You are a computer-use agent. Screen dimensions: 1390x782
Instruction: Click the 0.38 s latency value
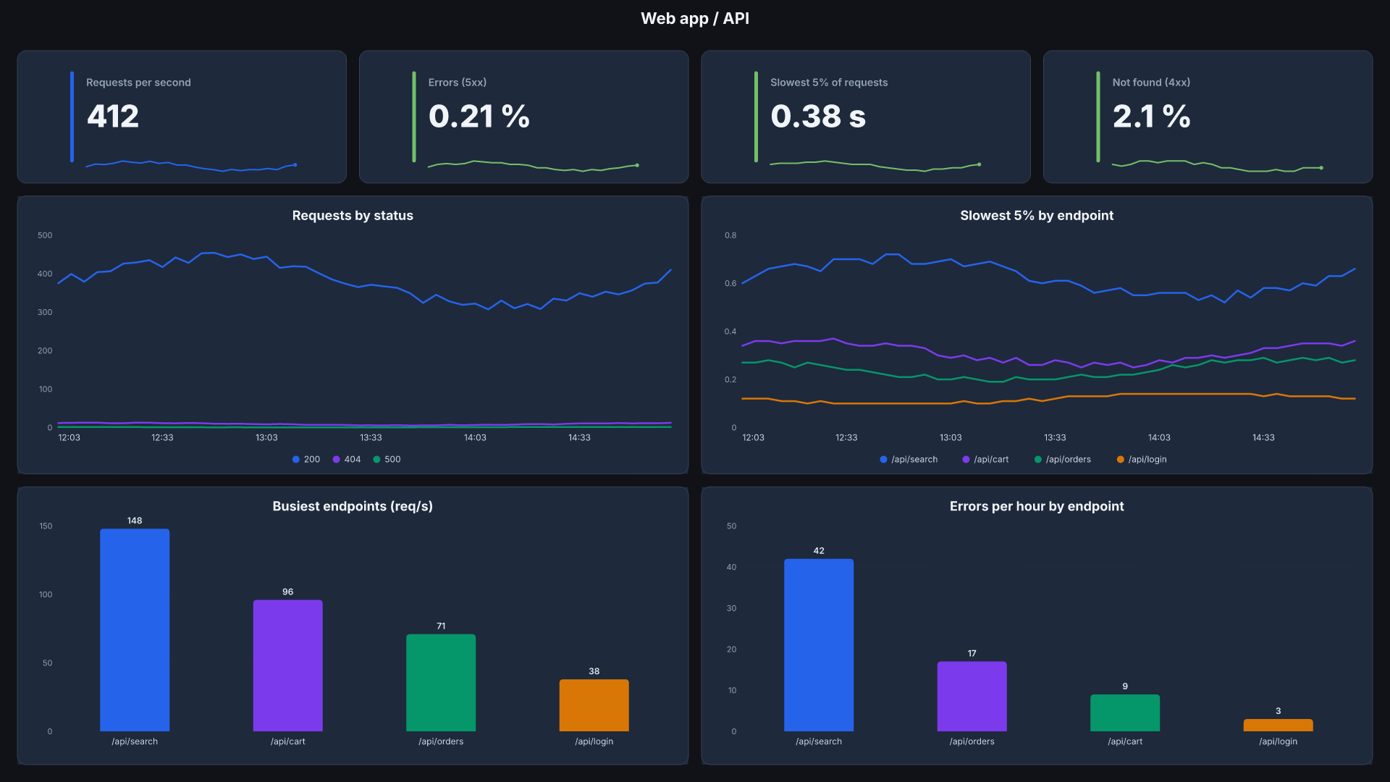[818, 116]
